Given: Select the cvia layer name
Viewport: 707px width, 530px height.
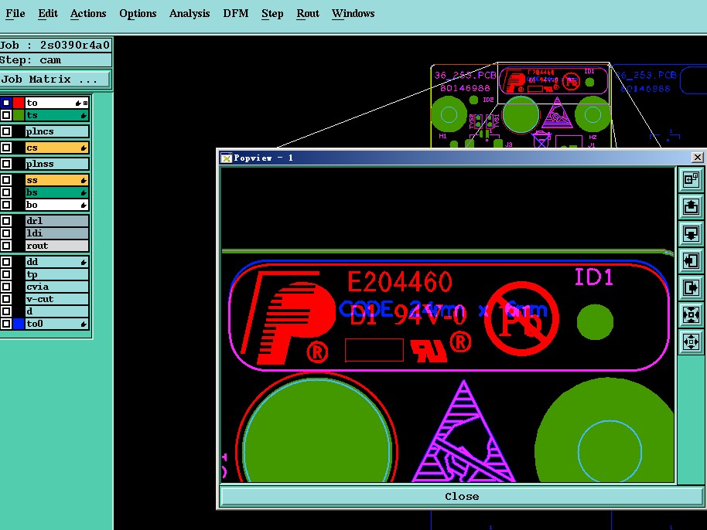Looking at the screenshot, I should [x=56, y=287].
